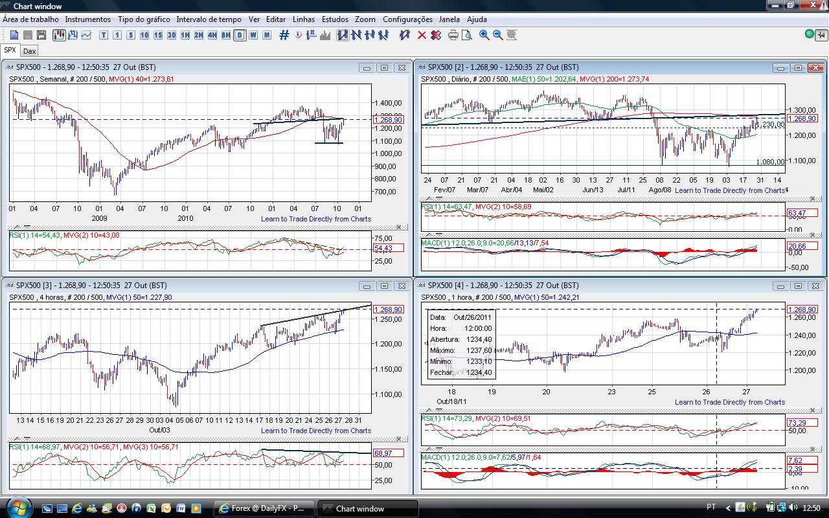Select the line chart type icon

(x=86, y=35)
